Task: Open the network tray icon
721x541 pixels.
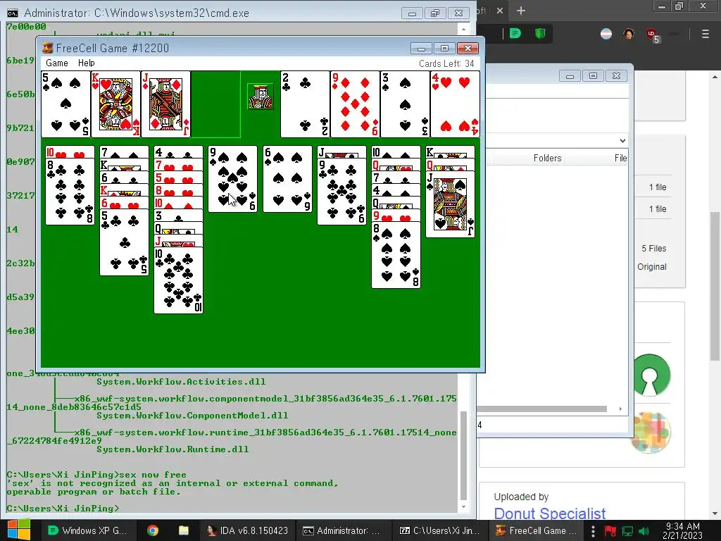Action: (x=627, y=531)
